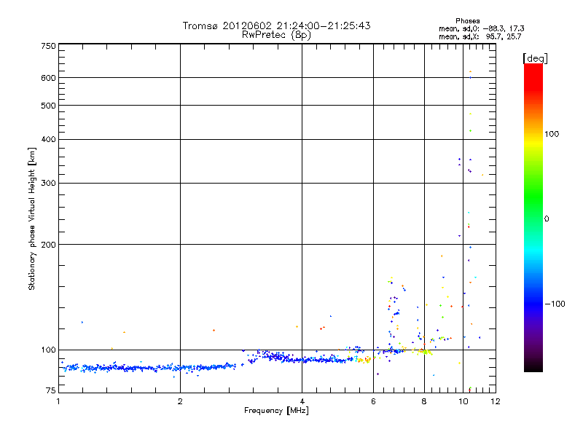The height and width of the screenshot is (437, 583).
Task: Click the red top of the color bar
Action: pyautogui.click(x=533, y=71)
